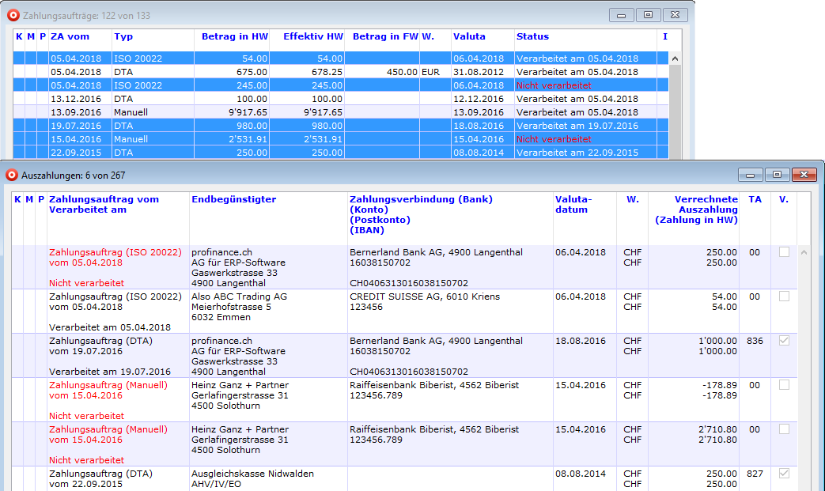Close the Auszahlungen window
This screenshot has height=491, width=825.
[x=804, y=175]
